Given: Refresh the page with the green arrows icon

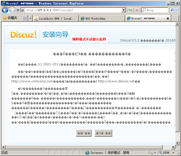Looking at the screenshot, I should click(x=130, y=10).
